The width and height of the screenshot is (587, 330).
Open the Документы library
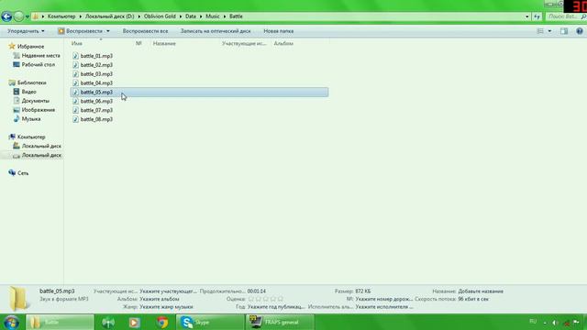pyautogui.click(x=35, y=101)
